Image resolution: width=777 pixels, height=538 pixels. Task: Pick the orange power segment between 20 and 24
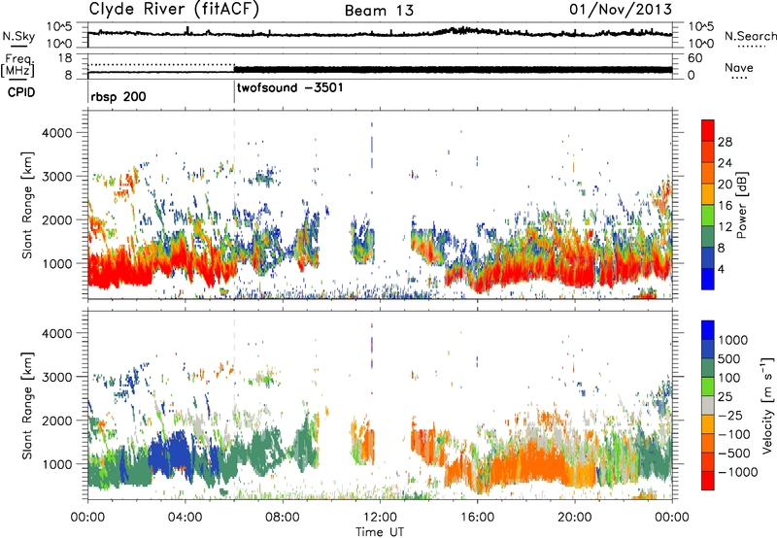pyautogui.click(x=708, y=173)
